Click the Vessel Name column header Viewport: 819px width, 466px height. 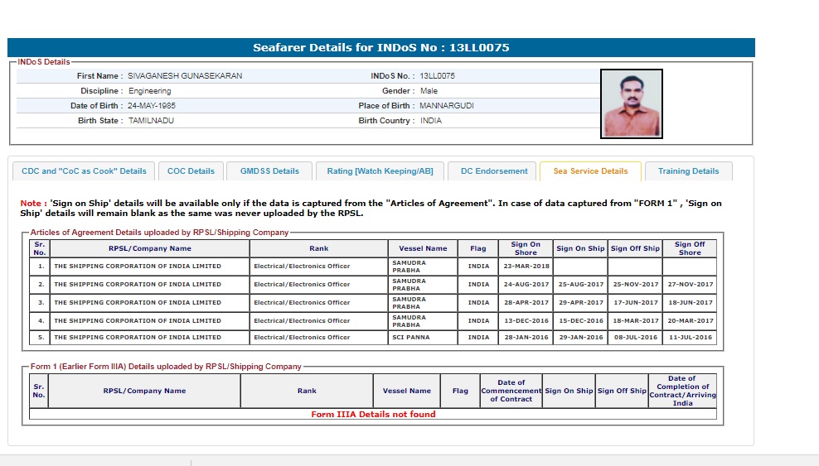coord(423,248)
